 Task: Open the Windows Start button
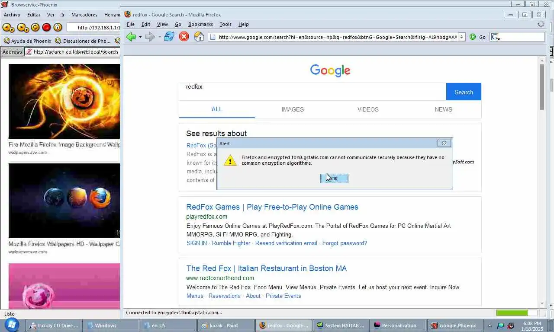(x=12, y=325)
